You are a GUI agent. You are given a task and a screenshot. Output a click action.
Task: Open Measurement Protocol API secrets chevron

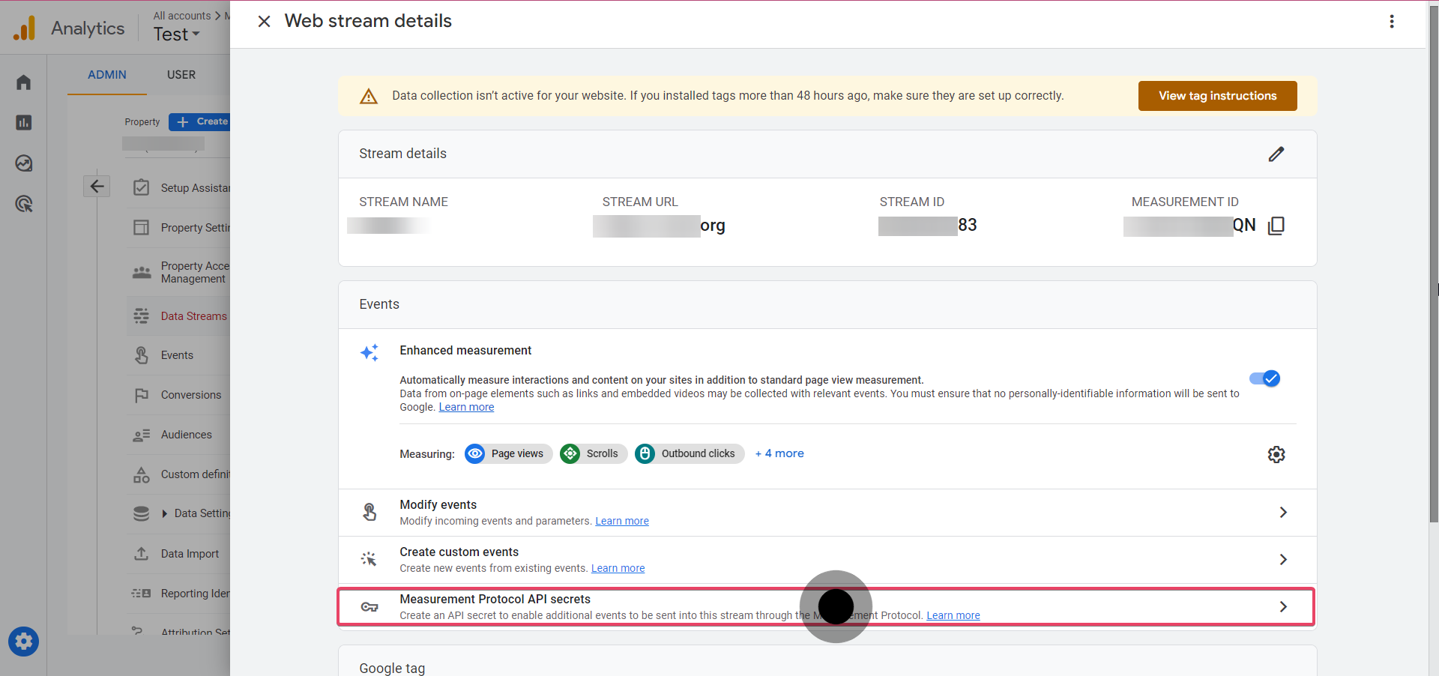point(1283,607)
